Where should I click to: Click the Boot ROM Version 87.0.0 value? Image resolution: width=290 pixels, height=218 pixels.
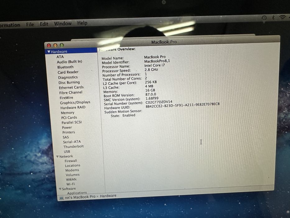[x=151, y=94]
